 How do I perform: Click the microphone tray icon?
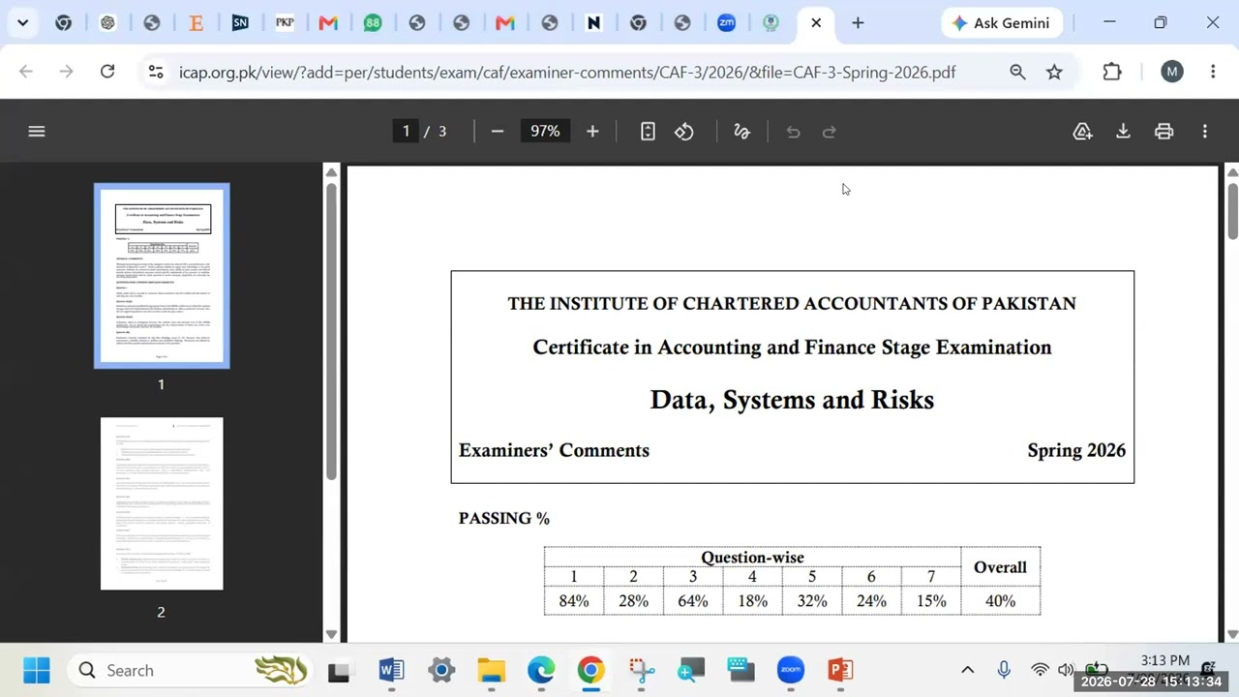click(x=1004, y=670)
